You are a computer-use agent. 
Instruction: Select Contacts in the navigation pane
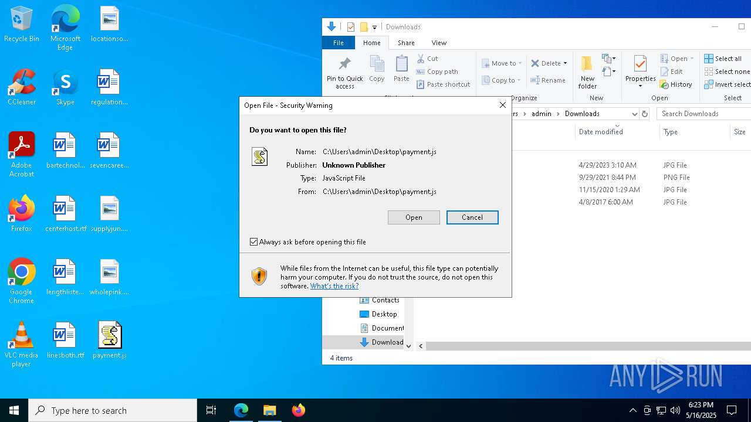[380, 300]
